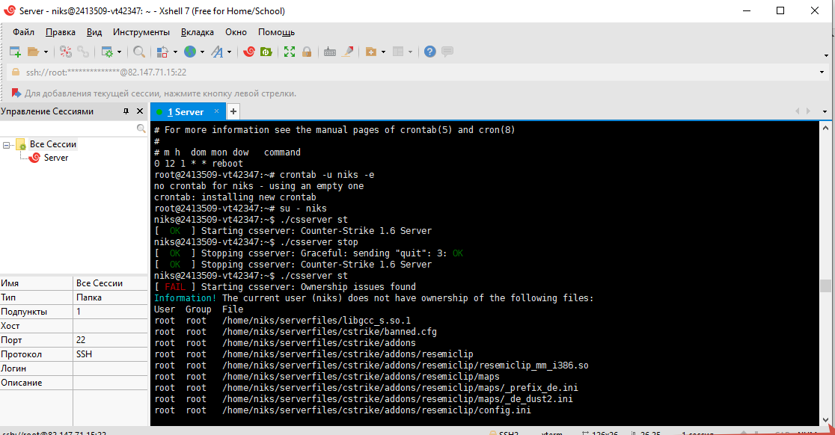Open the dropdown arrow beside Open folder icon
The height and width of the screenshot is (435, 835).
(x=46, y=52)
